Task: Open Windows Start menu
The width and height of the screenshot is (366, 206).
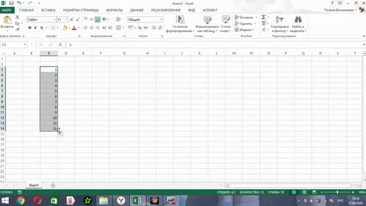Action: 5,201
